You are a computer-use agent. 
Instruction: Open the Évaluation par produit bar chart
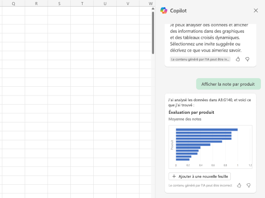pos(210,147)
